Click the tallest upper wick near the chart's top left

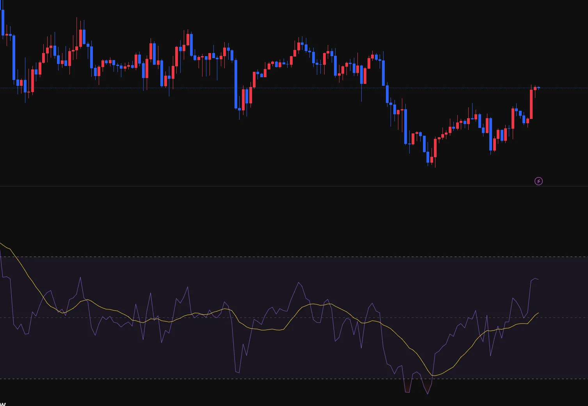point(77,23)
